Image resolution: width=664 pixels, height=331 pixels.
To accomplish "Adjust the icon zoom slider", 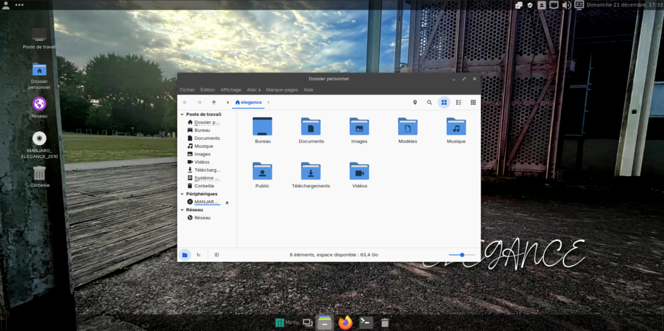I will pos(462,255).
